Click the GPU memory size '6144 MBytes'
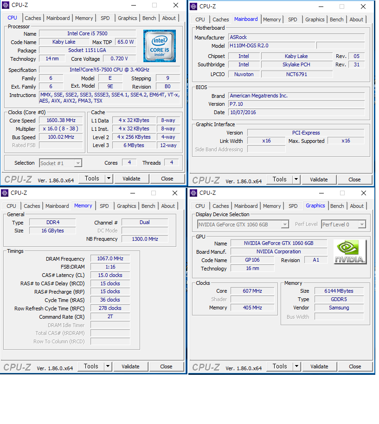The height and width of the screenshot is (424, 379). click(x=339, y=291)
